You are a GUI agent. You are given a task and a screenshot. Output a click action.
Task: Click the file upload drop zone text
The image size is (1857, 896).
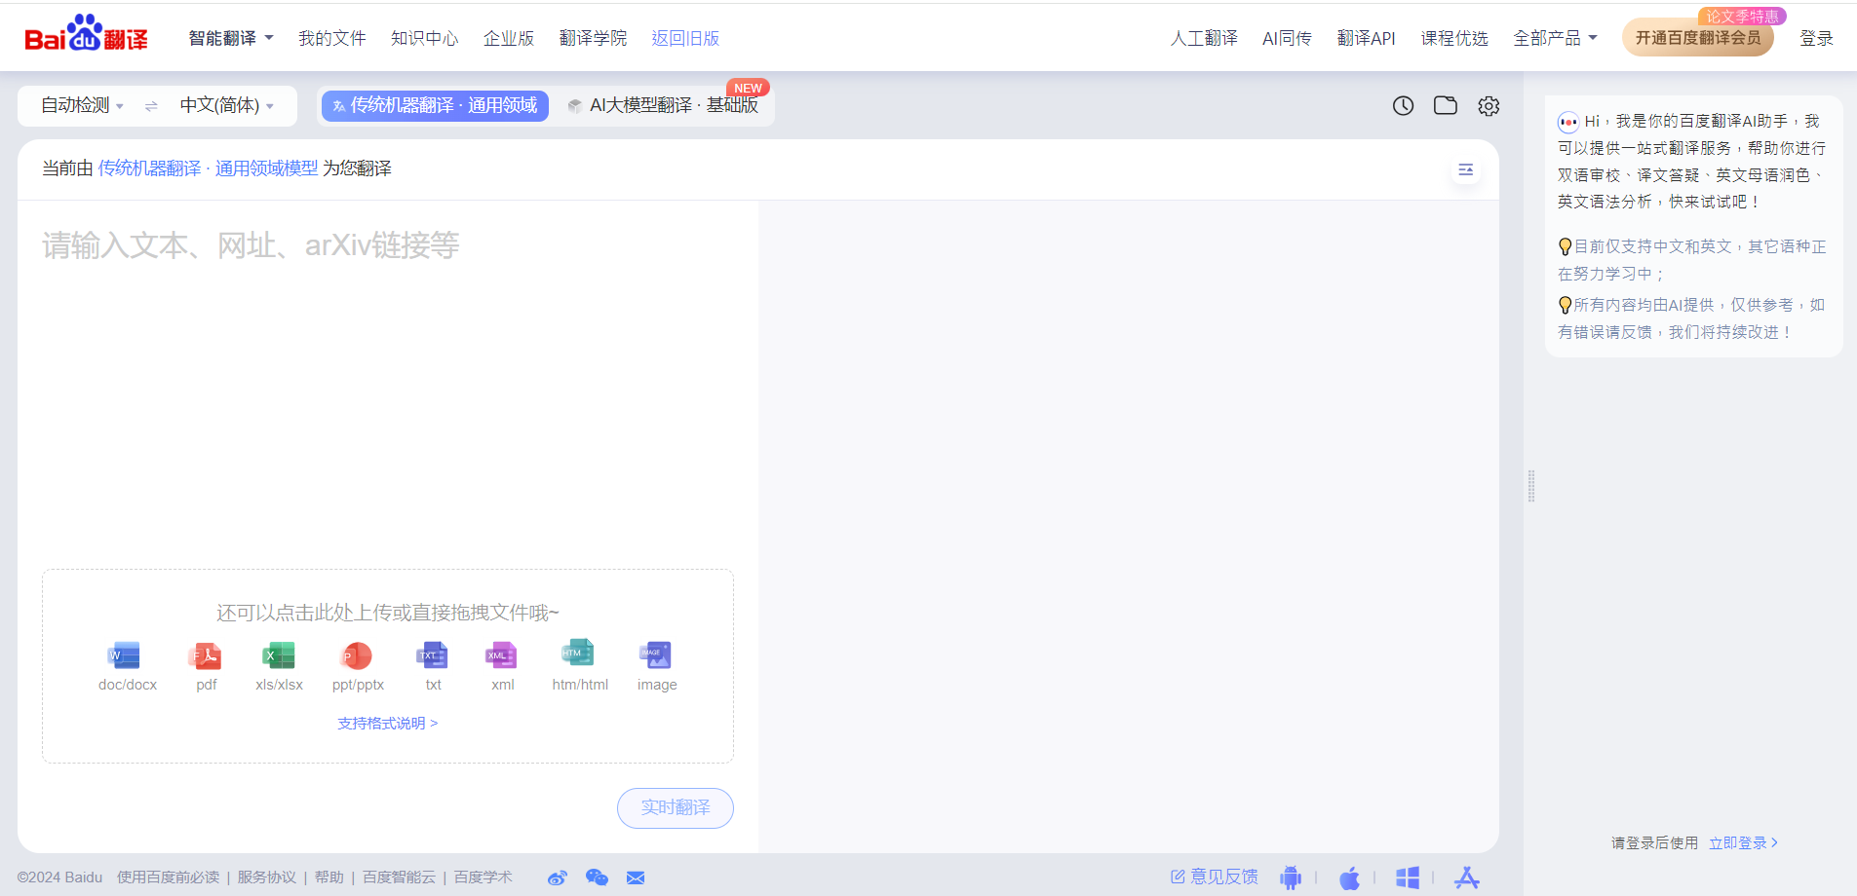click(x=388, y=613)
